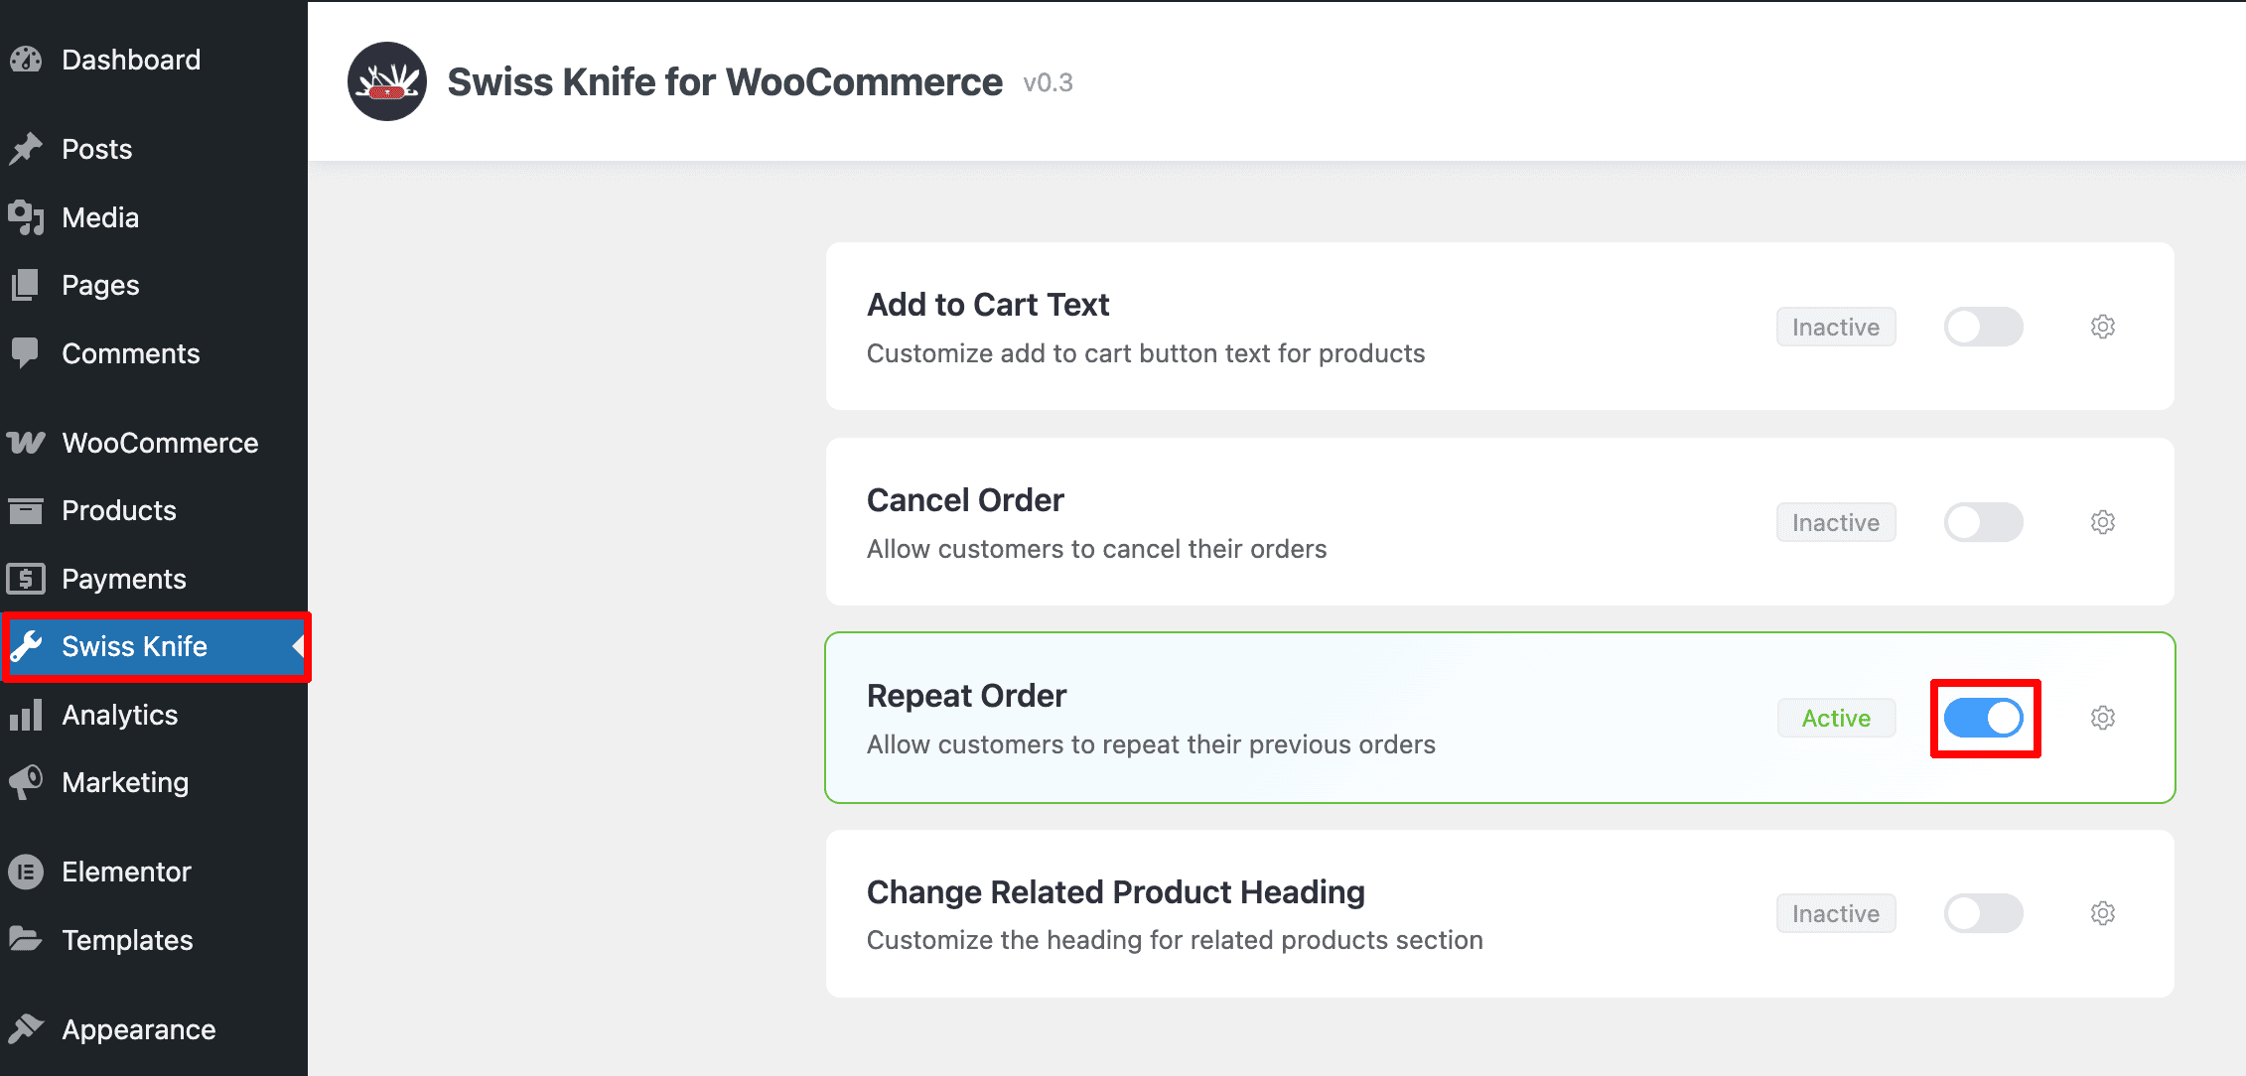The width and height of the screenshot is (2246, 1076).
Task: Collapse the Swiss Knife menu arrow
Action: (x=297, y=646)
